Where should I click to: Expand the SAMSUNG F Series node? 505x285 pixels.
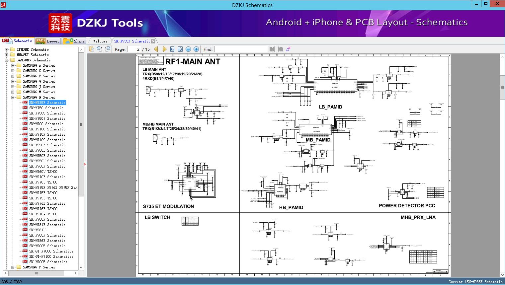click(x=13, y=76)
